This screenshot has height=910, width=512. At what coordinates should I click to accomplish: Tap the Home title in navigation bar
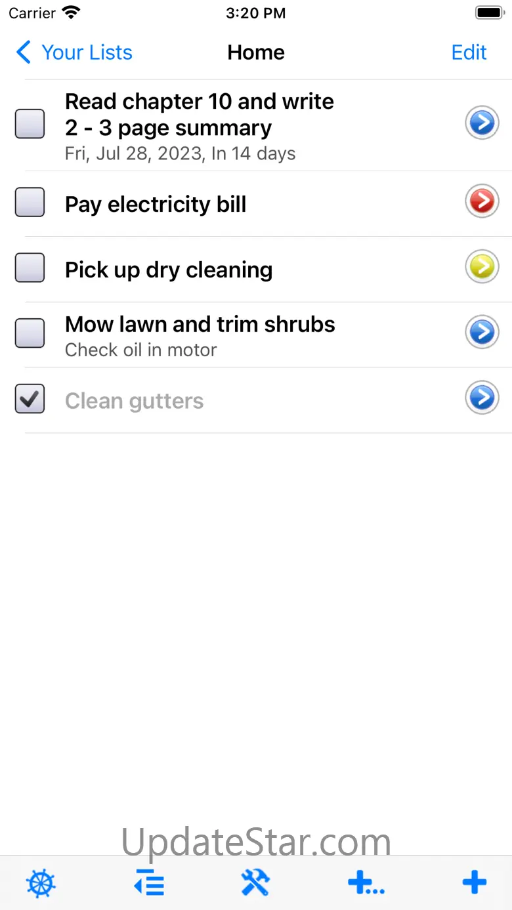(x=256, y=52)
